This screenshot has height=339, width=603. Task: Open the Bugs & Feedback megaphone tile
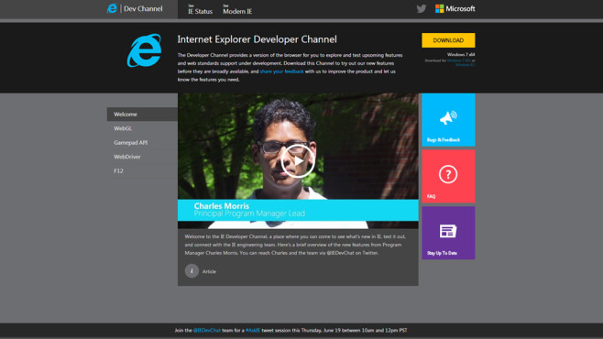coord(448,119)
